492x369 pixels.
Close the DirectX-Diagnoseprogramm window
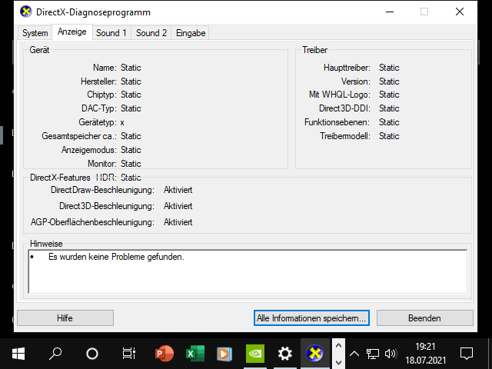460,12
